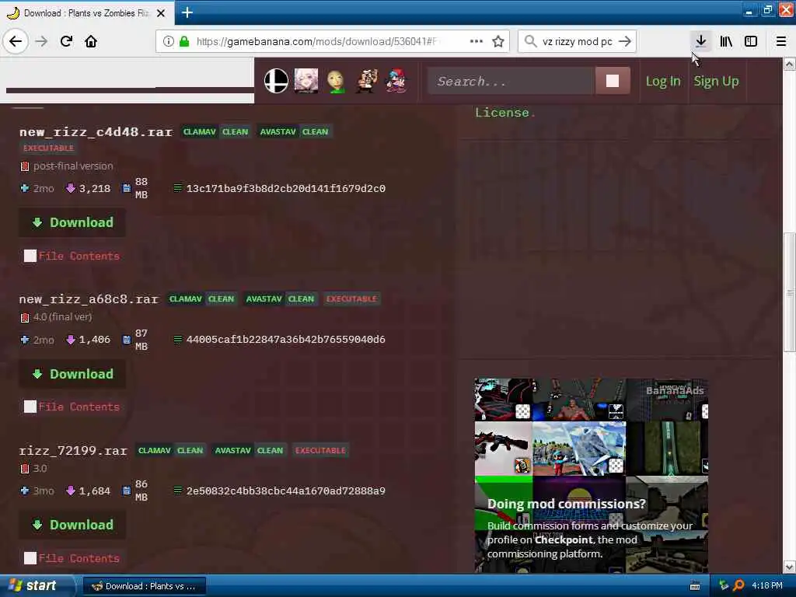Expand File Contents of new_rizz_a68c8.rar
This screenshot has height=597, width=796.
72,407
